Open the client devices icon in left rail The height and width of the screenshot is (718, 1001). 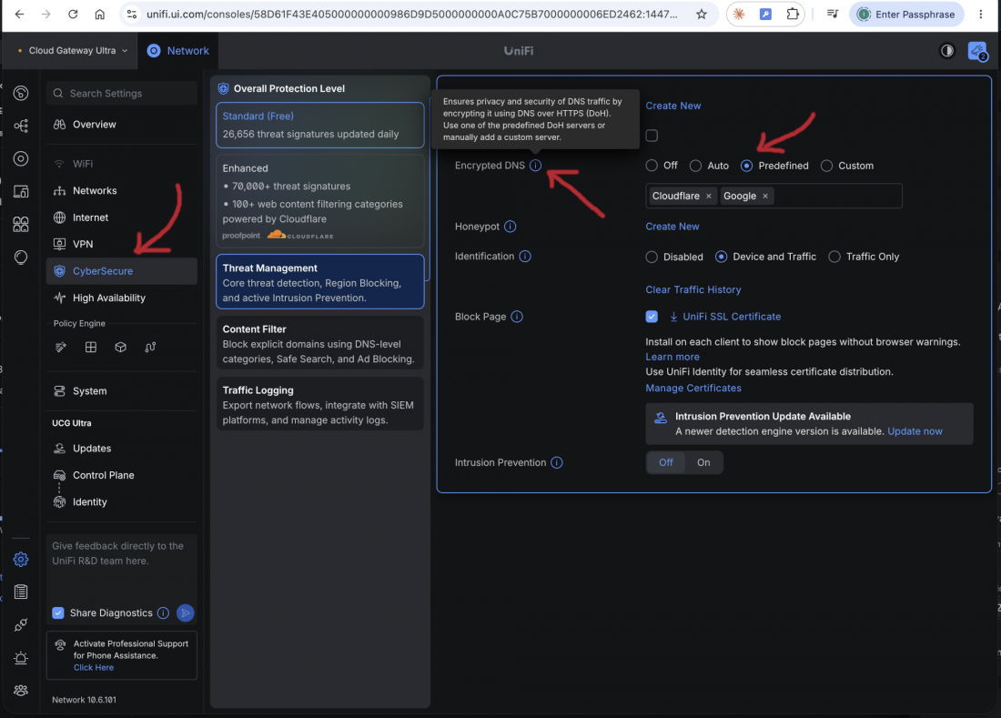coord(21,191)
